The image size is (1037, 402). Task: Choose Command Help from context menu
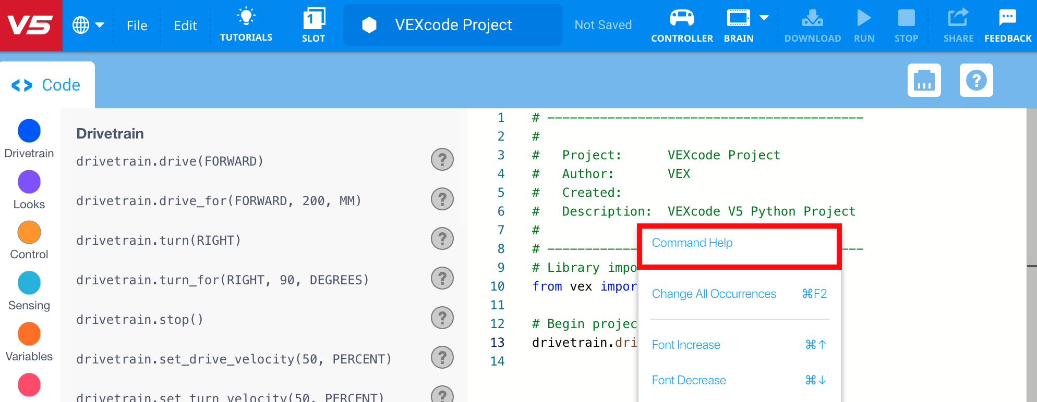692,243
